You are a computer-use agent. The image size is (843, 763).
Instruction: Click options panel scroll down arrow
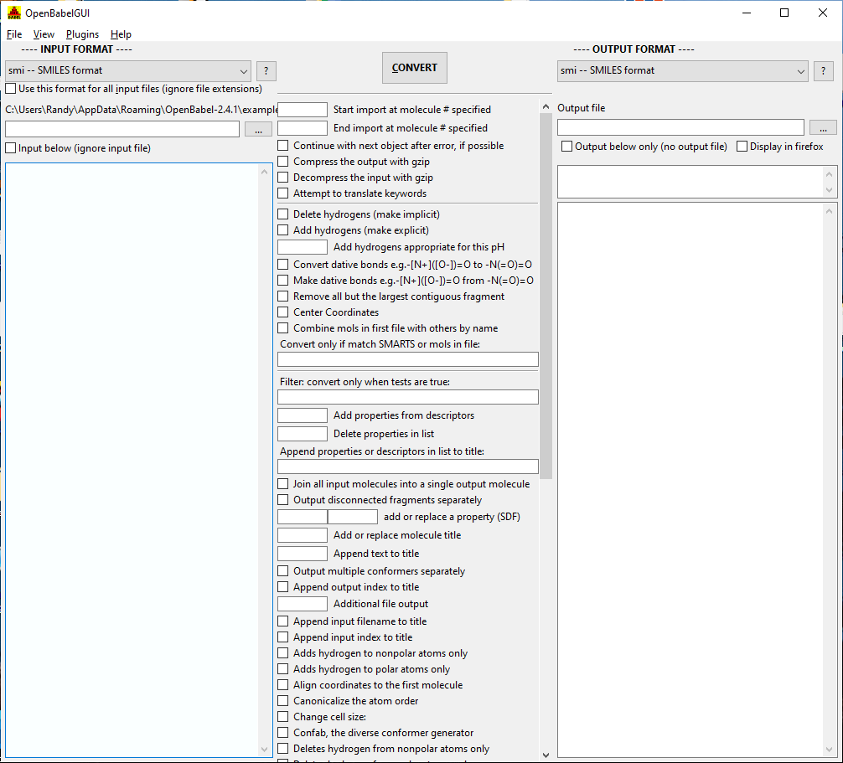(x=546, y=755)
